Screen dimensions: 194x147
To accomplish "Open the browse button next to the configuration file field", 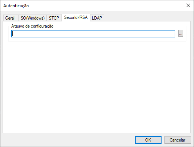I will coord(181,33).
